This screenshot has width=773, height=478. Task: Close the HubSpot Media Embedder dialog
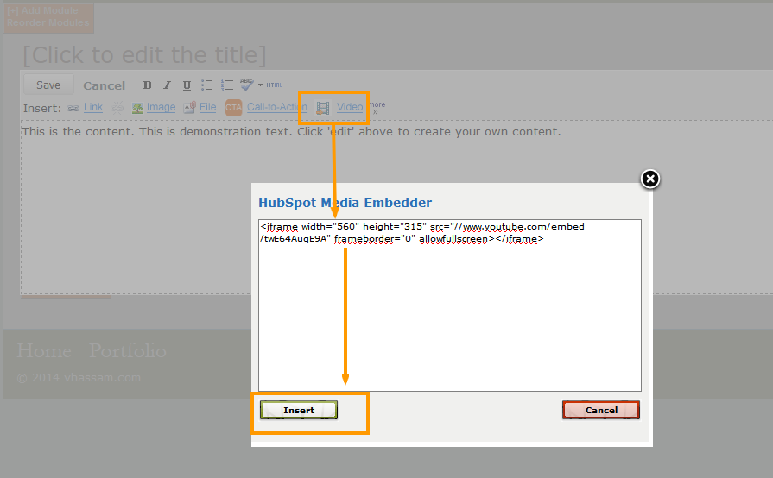[x=650, y=179]
